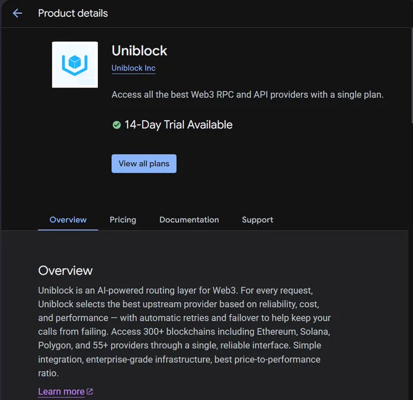The image size is (413, 400).
Task: Open the Support tab
Action: coord(258,220)
